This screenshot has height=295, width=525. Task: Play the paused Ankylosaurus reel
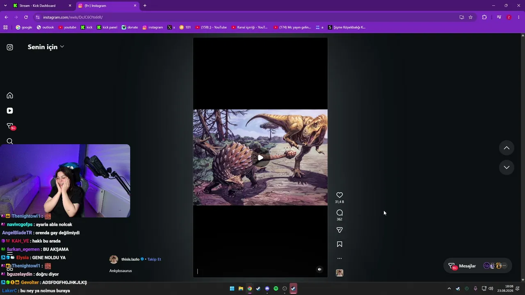click(260, 158)
